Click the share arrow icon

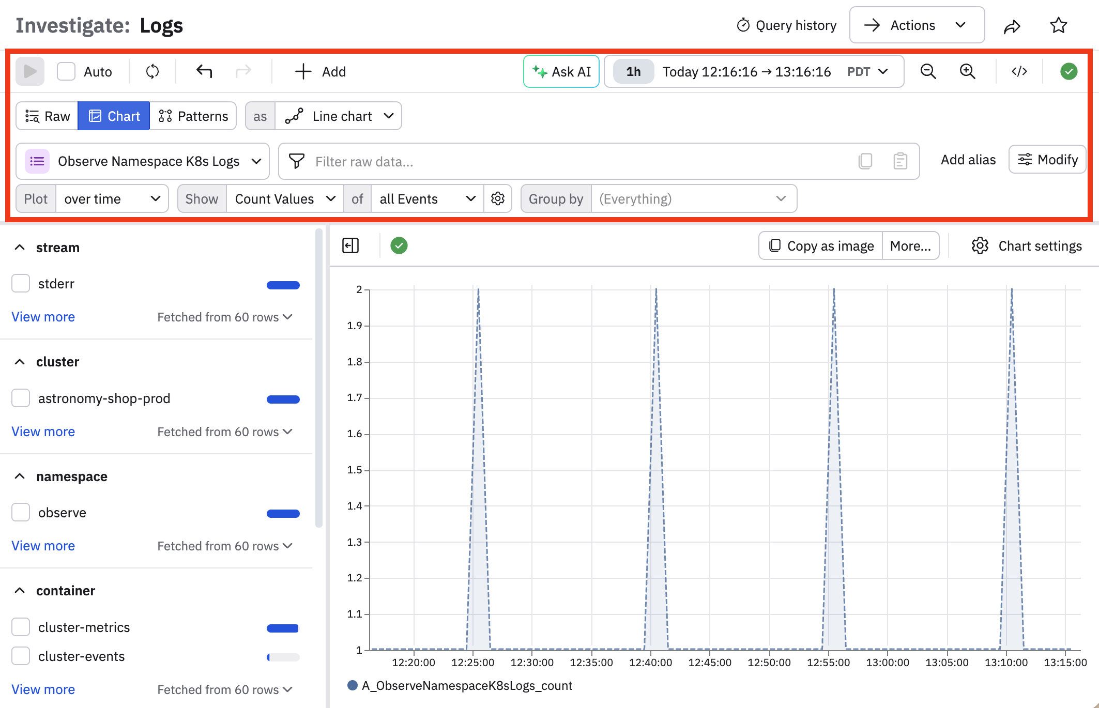[x=1012, y=26]
